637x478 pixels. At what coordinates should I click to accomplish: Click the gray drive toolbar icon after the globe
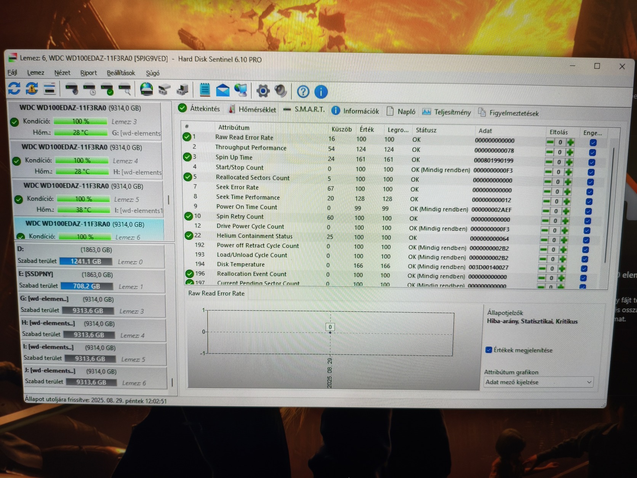tap(164, 90)
